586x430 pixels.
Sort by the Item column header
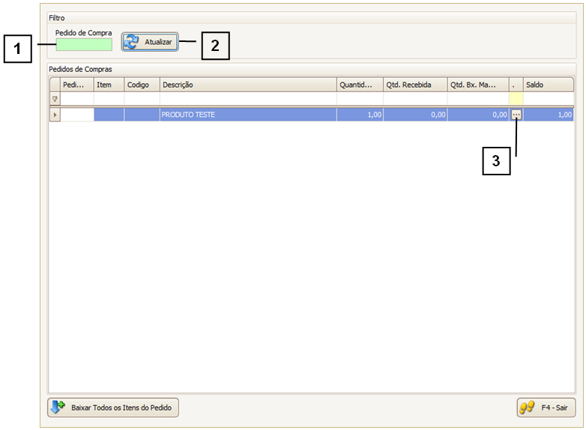tap(109, 85)
